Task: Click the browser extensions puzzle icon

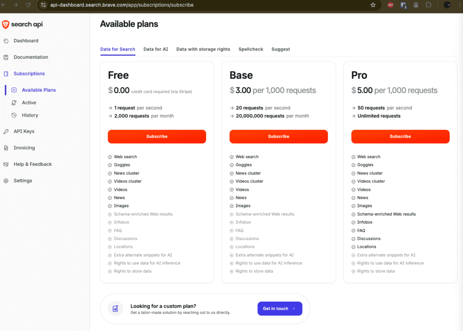Action: [x=428, y=5]
